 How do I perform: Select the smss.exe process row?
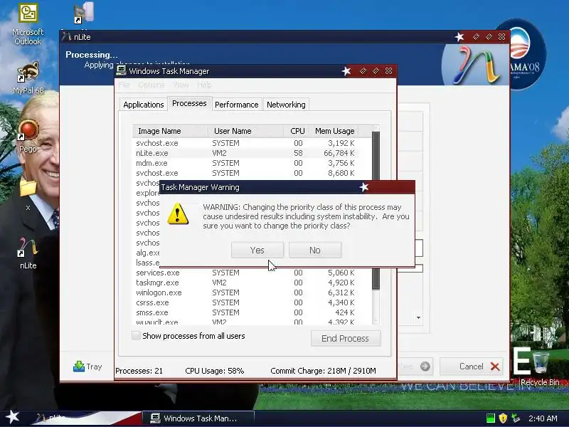pos(245,312)
